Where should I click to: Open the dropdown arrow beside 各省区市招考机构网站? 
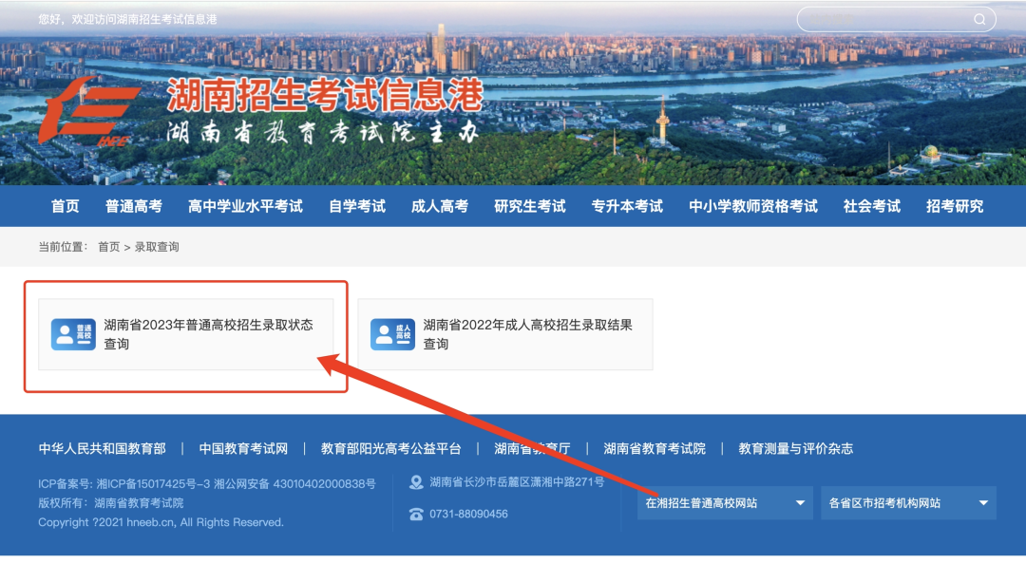[x=983, y=503]
